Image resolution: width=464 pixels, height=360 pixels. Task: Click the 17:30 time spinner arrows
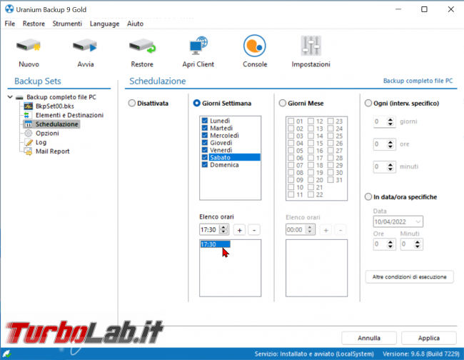[x=223, y=229]
